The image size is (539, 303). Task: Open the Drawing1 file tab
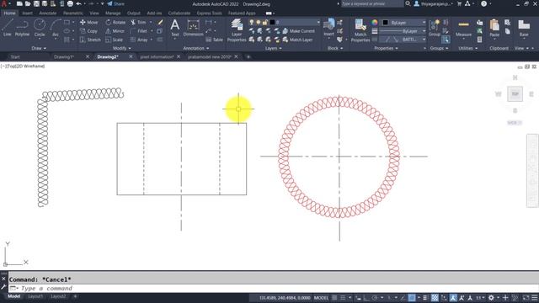click(x=64, y=56)
